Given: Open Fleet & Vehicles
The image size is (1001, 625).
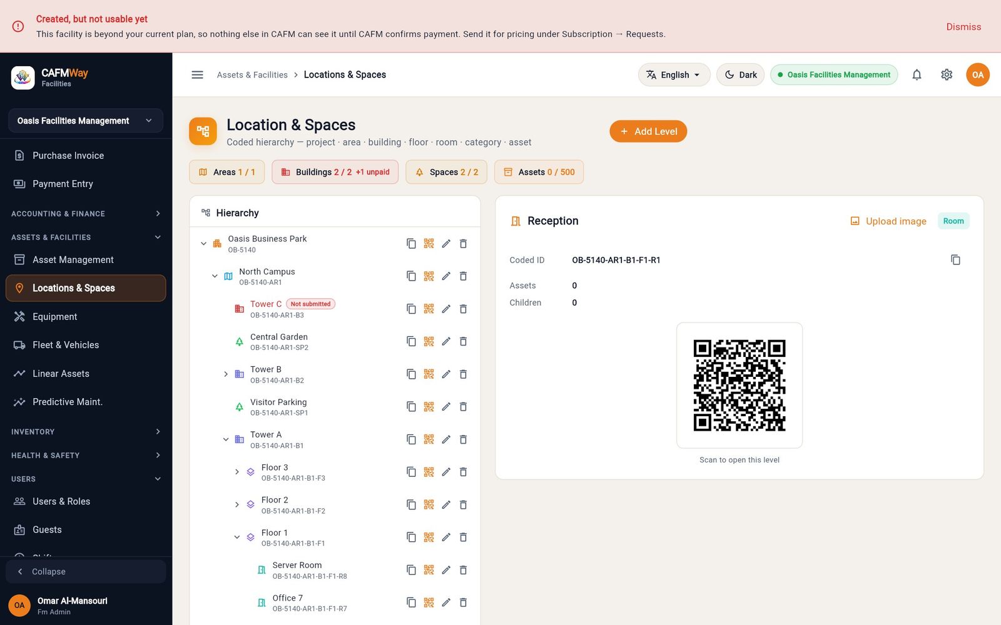Looking at the screenshot, I should [86, 345].
